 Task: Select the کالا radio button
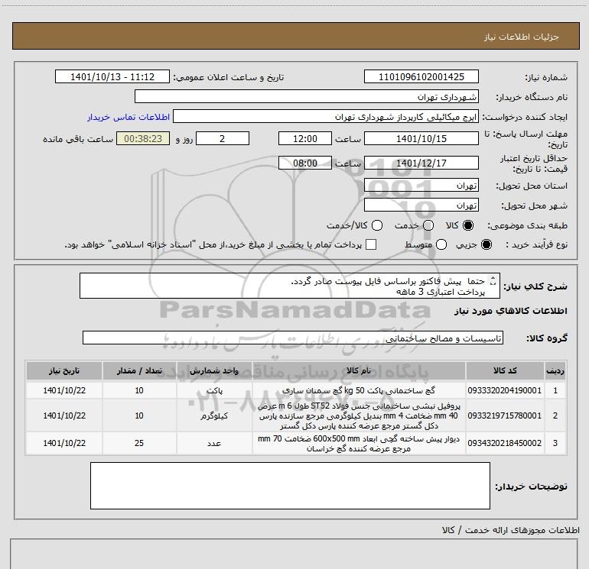pos(468,225)
